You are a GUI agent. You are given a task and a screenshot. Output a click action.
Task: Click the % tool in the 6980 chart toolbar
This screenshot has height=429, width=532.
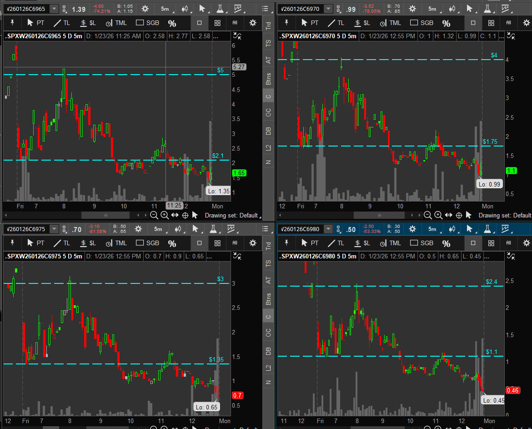coord(446,243)
